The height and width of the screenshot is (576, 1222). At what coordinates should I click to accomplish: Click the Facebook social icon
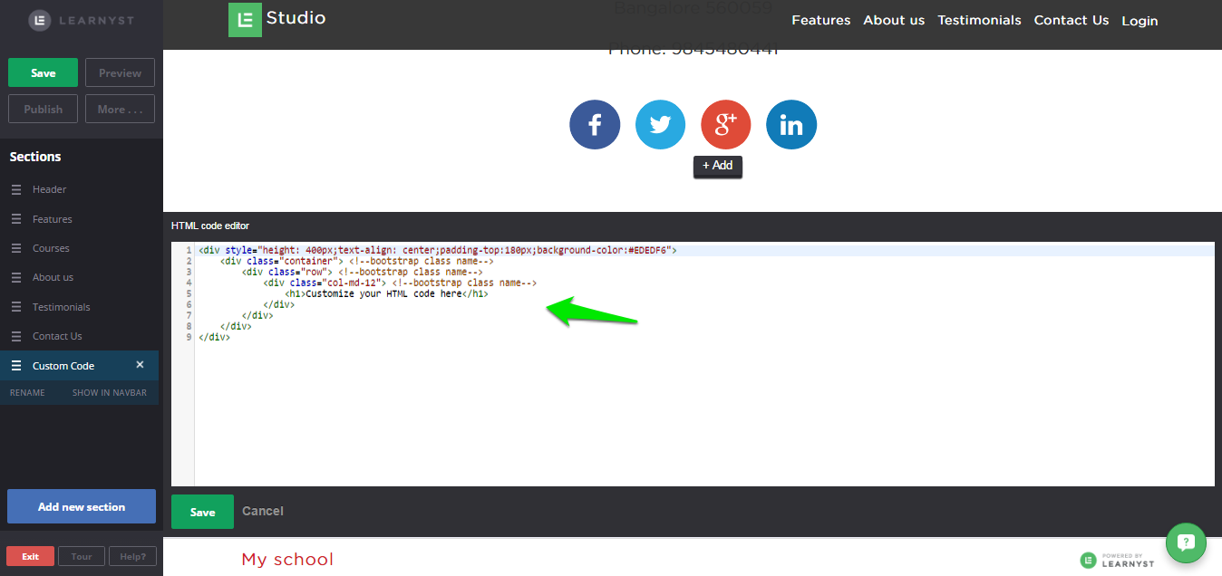point(595,125)
